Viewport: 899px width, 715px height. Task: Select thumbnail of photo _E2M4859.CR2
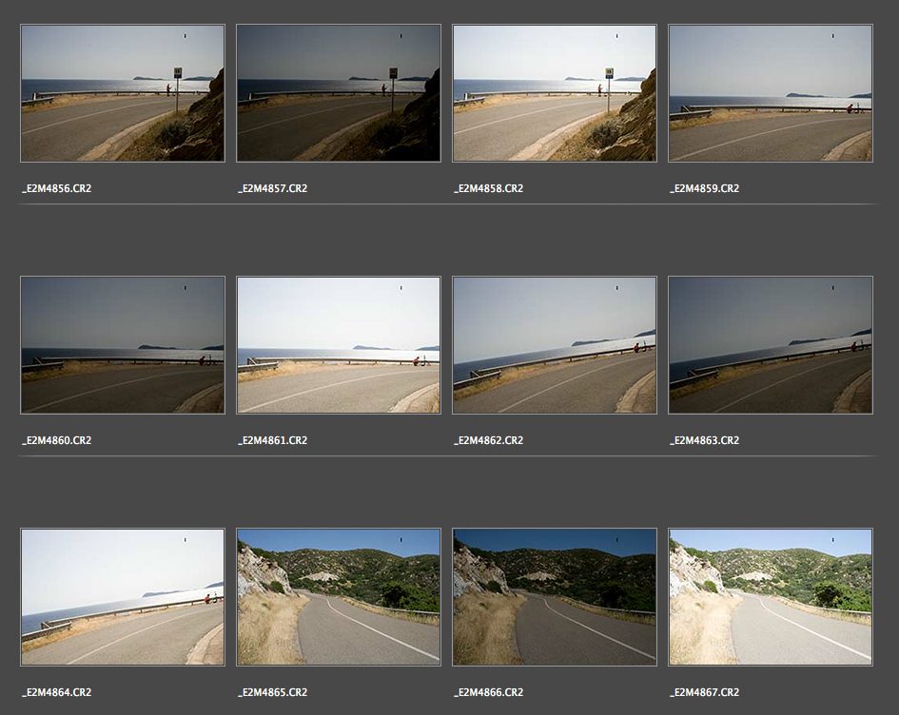point(771,93)
